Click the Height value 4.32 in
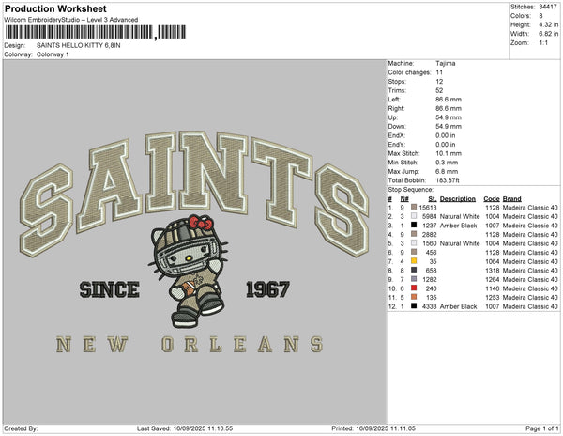 coord(548,24)
